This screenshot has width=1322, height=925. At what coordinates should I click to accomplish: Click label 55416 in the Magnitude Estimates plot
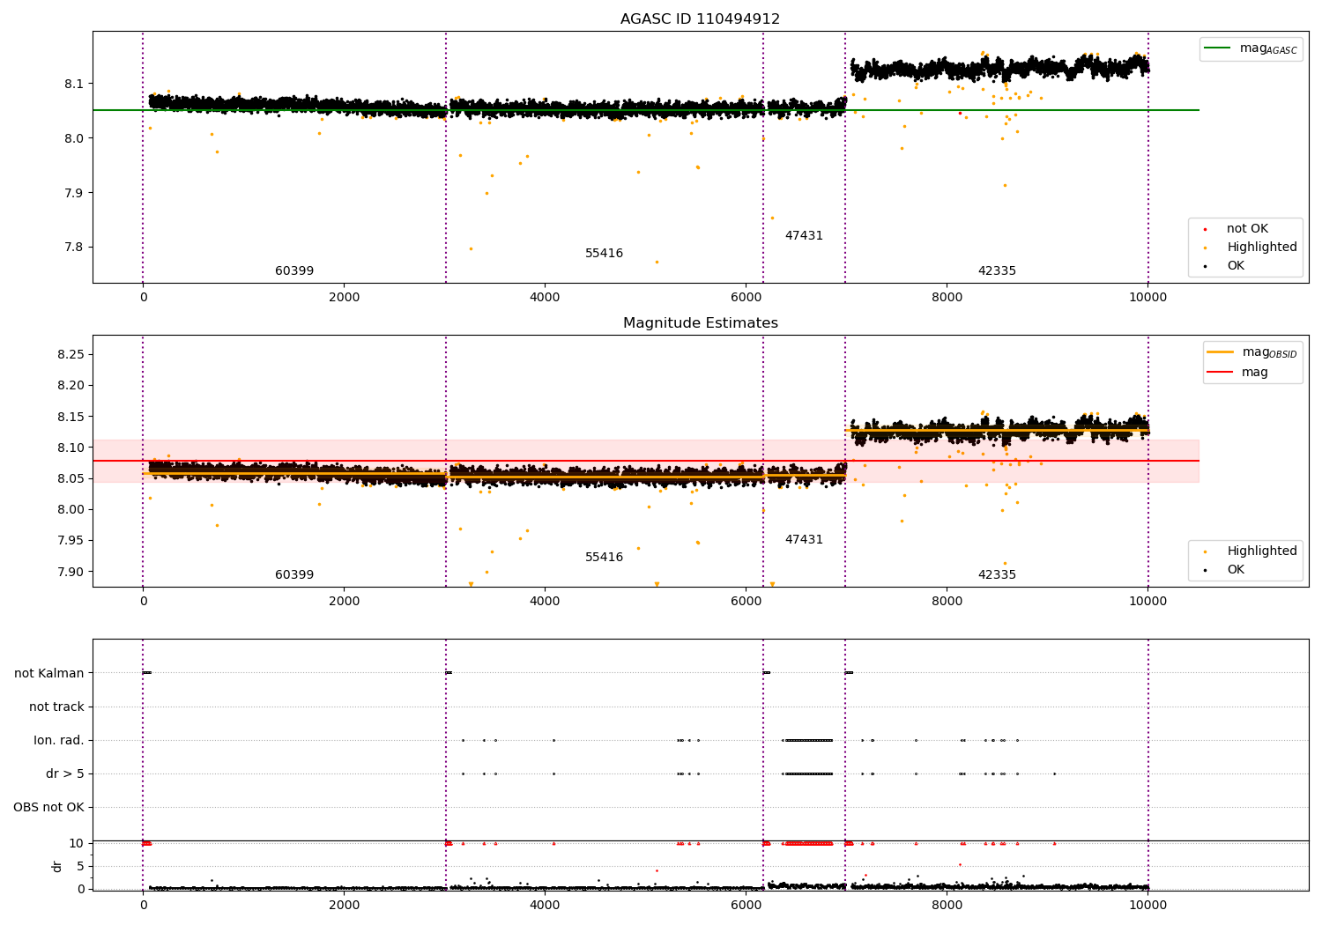[x=604, y=558]
